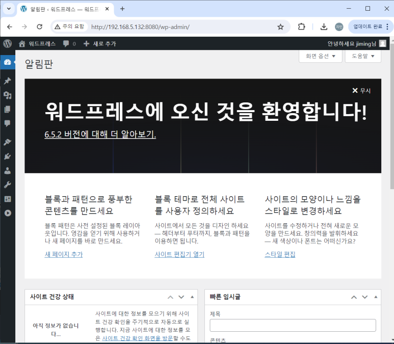Open the 지민 browser profile avatar
394x344 pixels.
click(339, 27)
